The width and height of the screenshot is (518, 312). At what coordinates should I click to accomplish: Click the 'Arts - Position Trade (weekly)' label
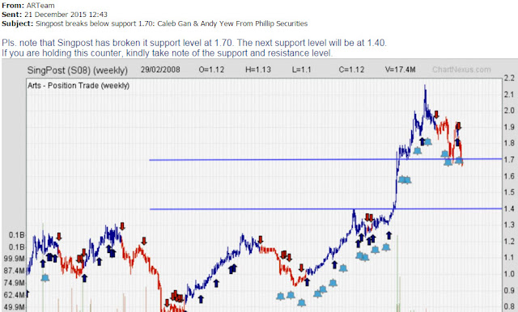pos(79,86)
